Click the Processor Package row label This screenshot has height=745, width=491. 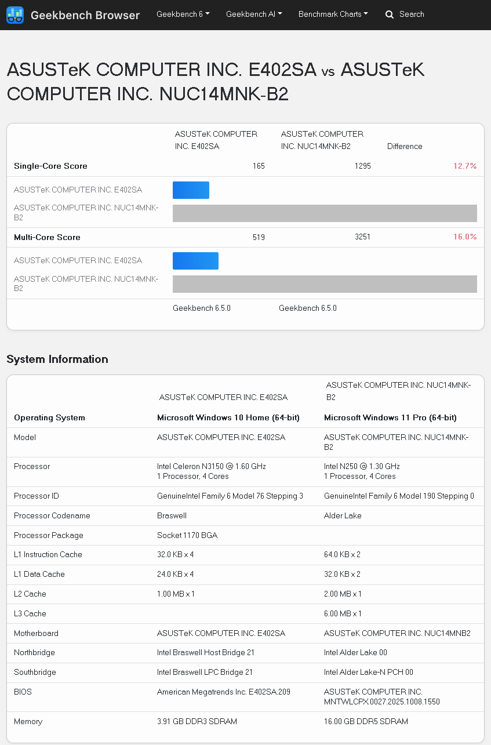[x=49, y=535]
